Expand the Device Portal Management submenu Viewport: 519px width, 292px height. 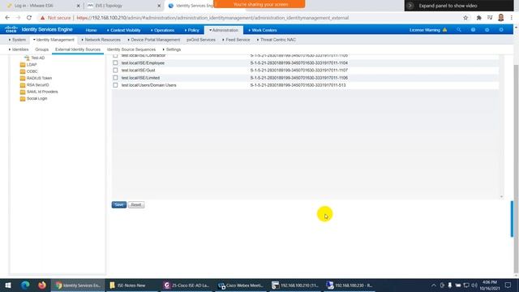pos(154,40)
